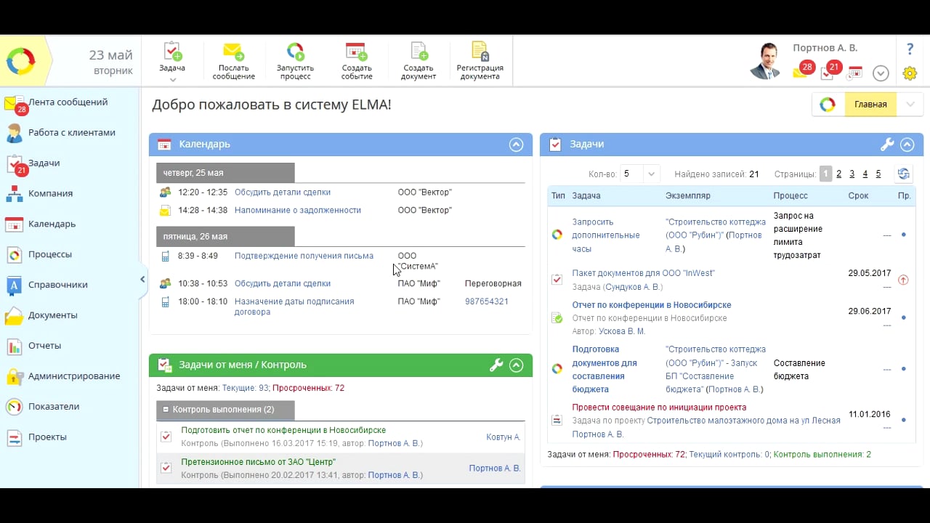Open Работа с клиентами in sidebar
Viewport: 930px width, 523px height.
pos(71,133)
